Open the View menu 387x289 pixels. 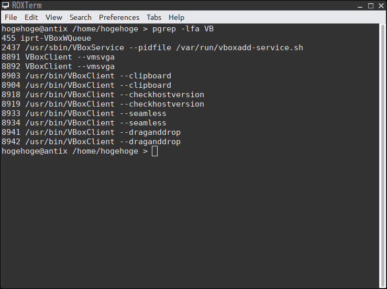[53, 17]
